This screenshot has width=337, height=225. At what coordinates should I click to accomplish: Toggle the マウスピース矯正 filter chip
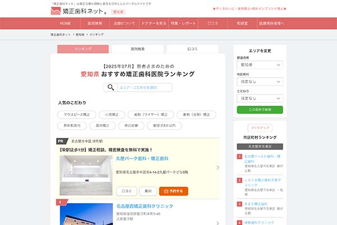click(x=79, y=114)
